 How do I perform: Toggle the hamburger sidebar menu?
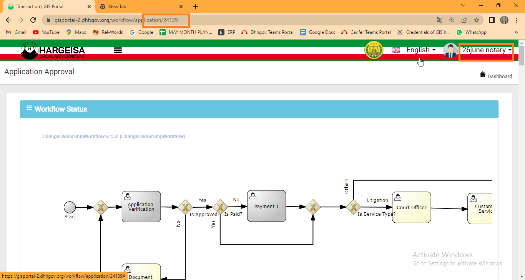[x=118, y=50]
